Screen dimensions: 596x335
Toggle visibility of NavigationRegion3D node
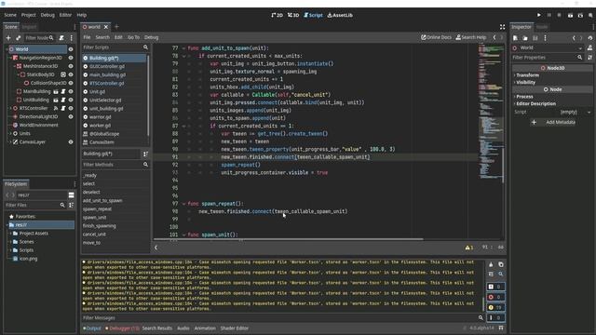(x=71, y=58)
